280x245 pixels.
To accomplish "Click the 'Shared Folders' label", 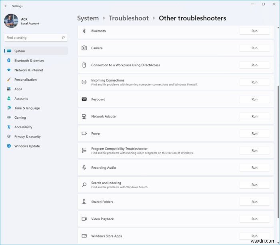I will (102, 202).
